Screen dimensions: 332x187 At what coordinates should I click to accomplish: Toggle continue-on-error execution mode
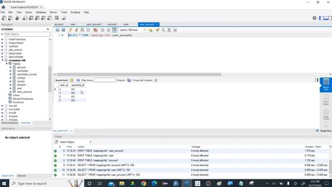tap(95, 30)
